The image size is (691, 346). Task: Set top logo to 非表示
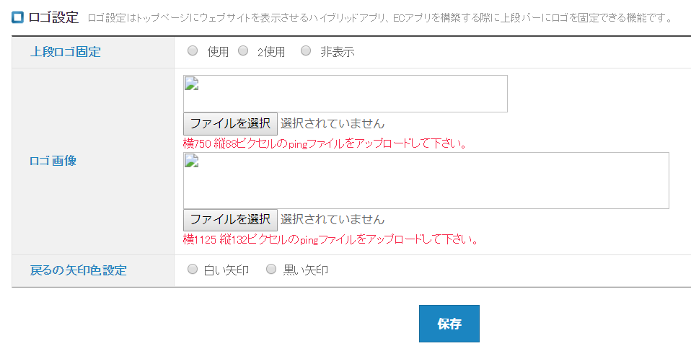[306, 51]
